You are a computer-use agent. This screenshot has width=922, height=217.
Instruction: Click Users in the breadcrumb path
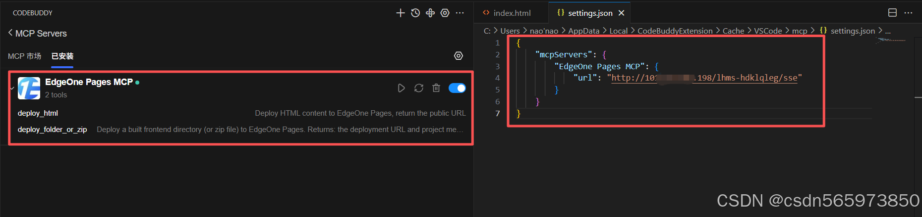pos(510,31)
